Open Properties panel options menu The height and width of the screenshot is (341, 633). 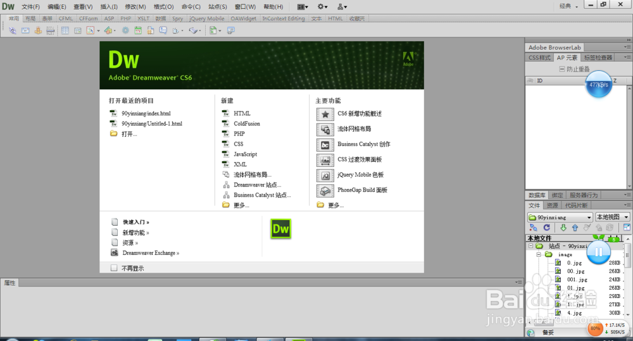518,283
